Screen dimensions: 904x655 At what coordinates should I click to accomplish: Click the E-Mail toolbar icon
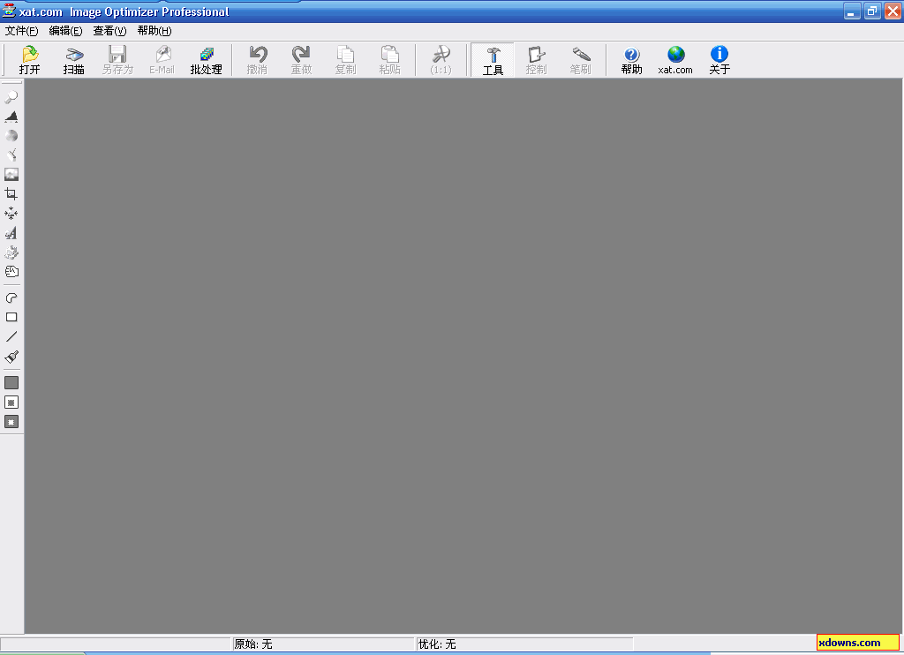coord(162,60)
